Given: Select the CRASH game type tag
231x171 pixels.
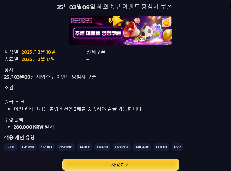Looking at the screenshot, I should click(x=102, y=147).
